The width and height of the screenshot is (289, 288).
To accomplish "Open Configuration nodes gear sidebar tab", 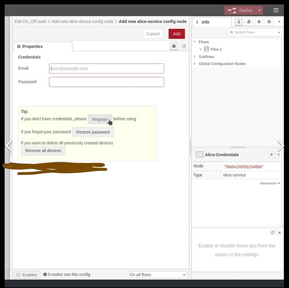I will click(269, 22).
